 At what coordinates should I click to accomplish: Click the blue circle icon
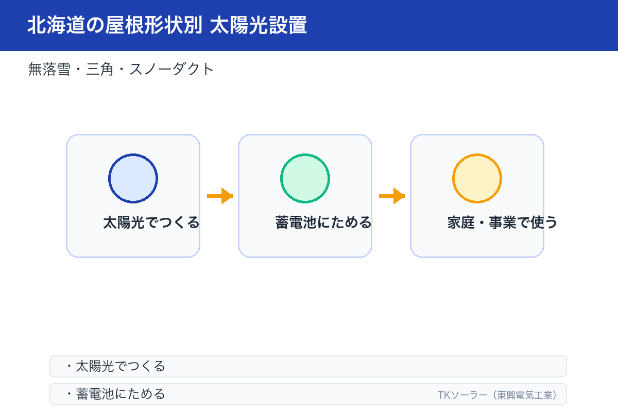133,178
